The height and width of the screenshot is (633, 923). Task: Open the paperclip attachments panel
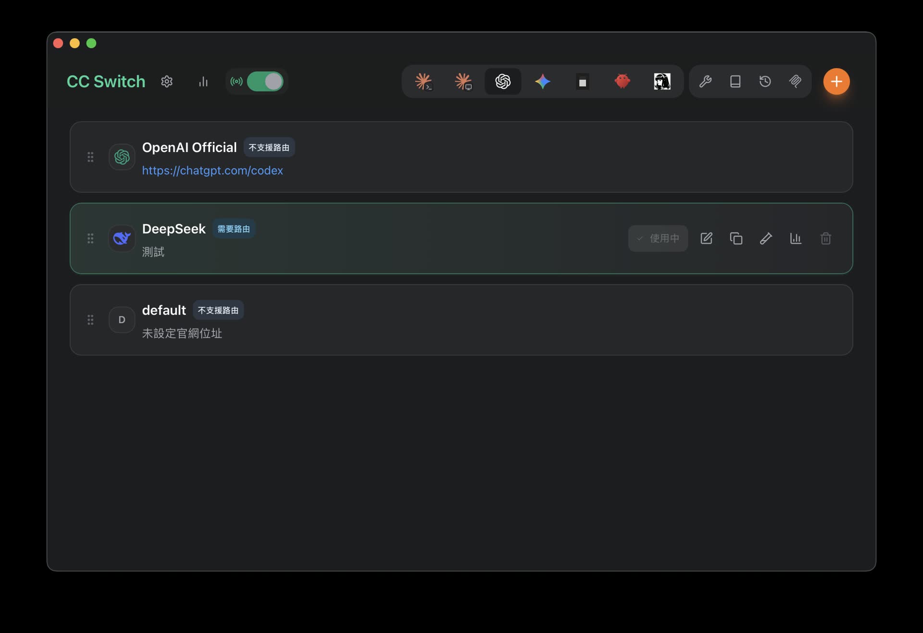(795, 81)
